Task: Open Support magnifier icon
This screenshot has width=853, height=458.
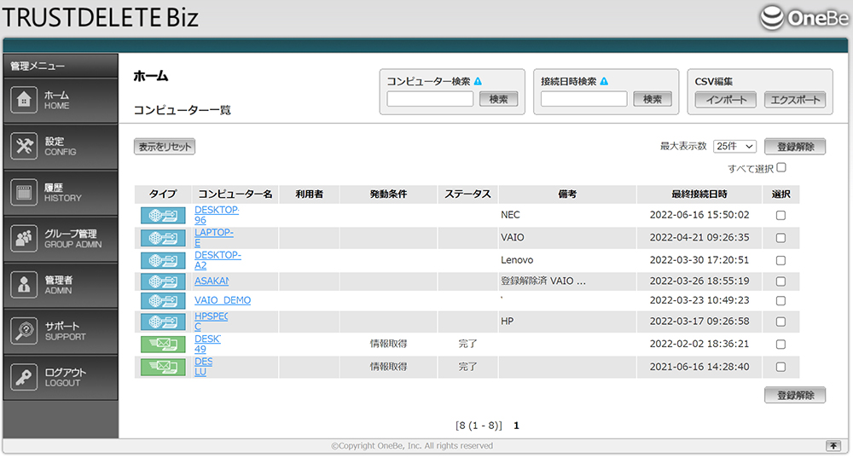Action: [x=24, y=331]
